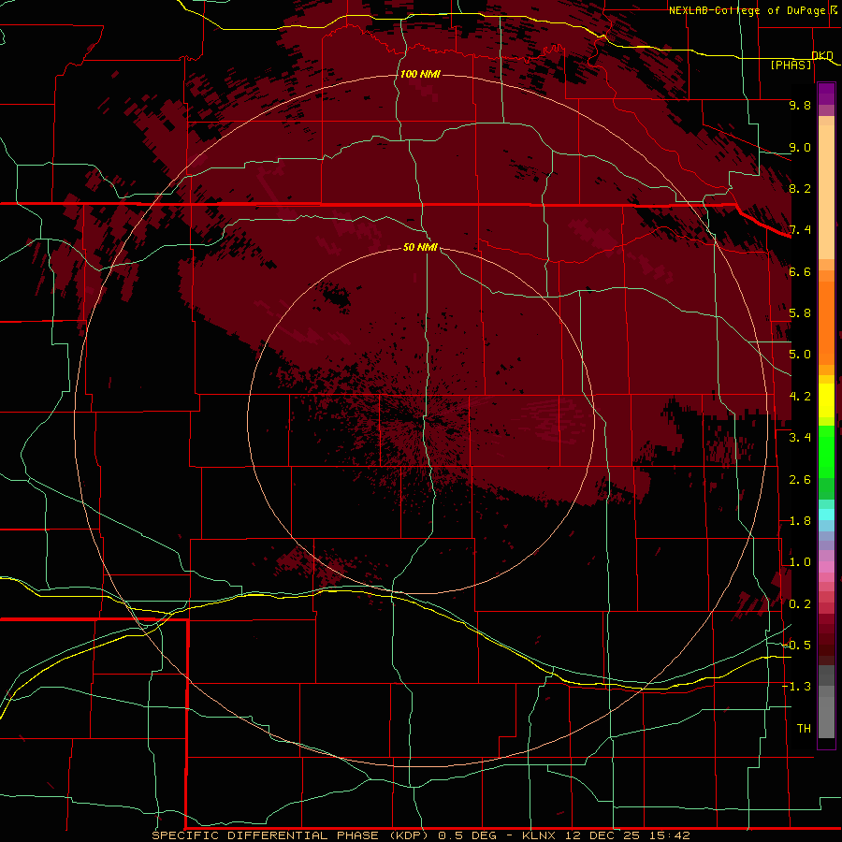Click the 6.6 scale value
This screenshot has width=842, height=842.
[x=800, y=271]
